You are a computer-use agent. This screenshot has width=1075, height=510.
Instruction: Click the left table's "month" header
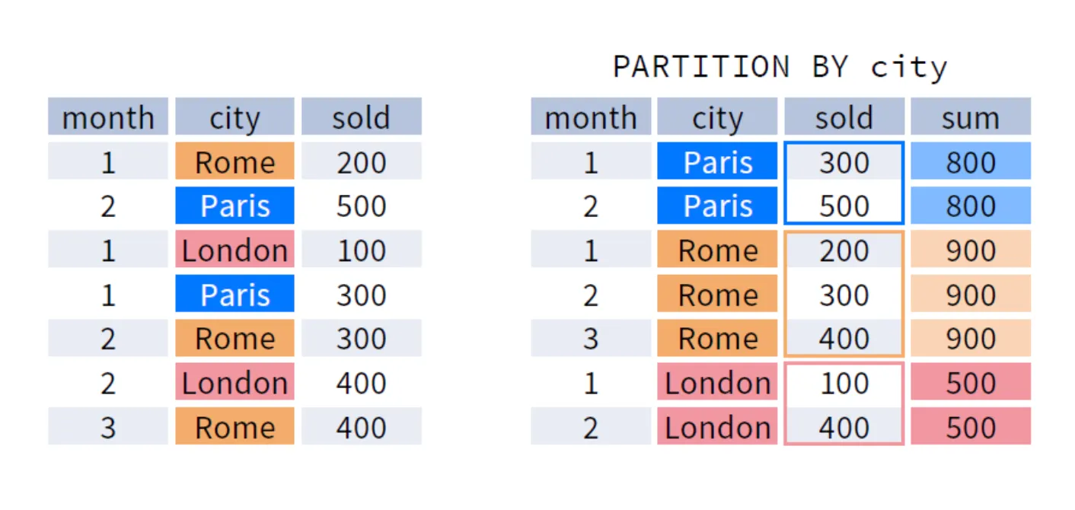coord(107,118)
